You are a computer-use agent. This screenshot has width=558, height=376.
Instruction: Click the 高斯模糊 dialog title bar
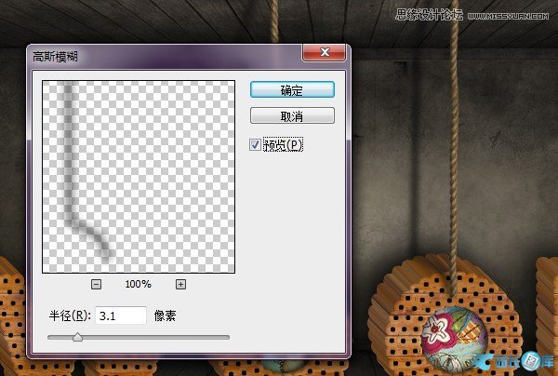[x=167, y=57]
